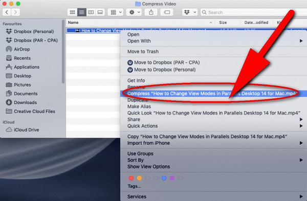Choose Compress the mp4 file
Screen dimensions: 307x201
(x=213, y=94)
